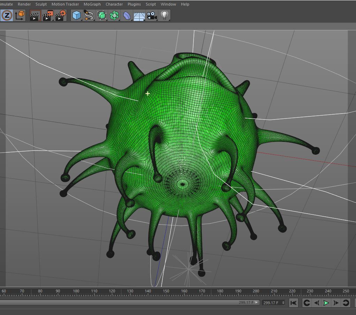This screenshot has height=315, width=356.
Task: Click the Render View clapperboard icon
Action: point(35,15)
